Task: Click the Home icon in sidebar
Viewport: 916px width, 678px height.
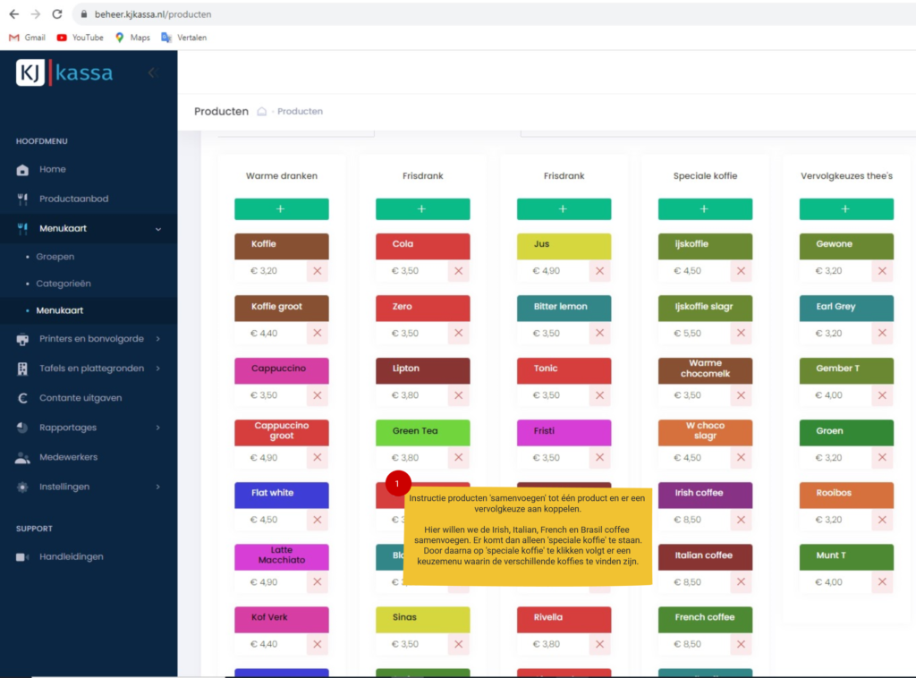Action: coord(23,170)
